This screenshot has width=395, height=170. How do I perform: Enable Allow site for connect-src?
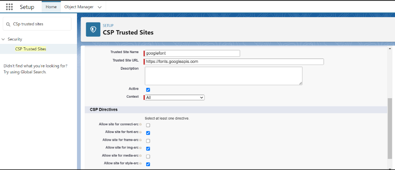(x=148, y=125)
